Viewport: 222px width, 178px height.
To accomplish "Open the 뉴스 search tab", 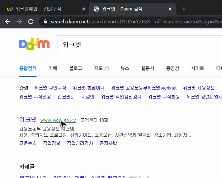I will coord(125,68).
